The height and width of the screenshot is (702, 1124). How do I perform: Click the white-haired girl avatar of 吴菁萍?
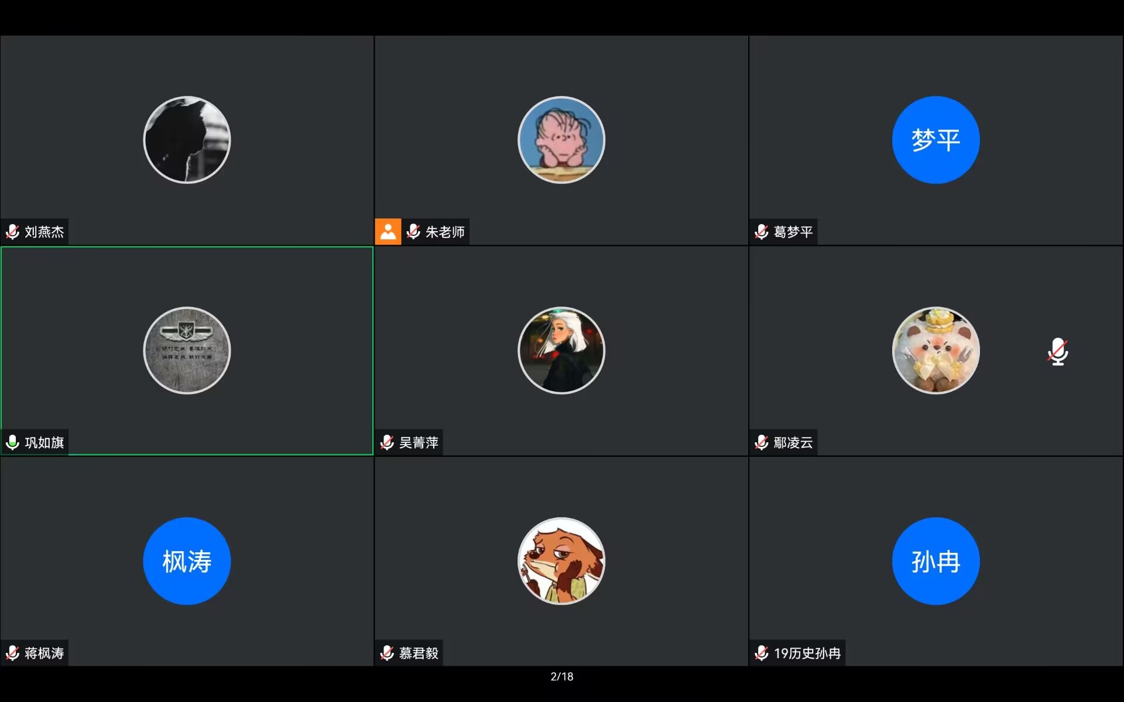click(561, 350)
